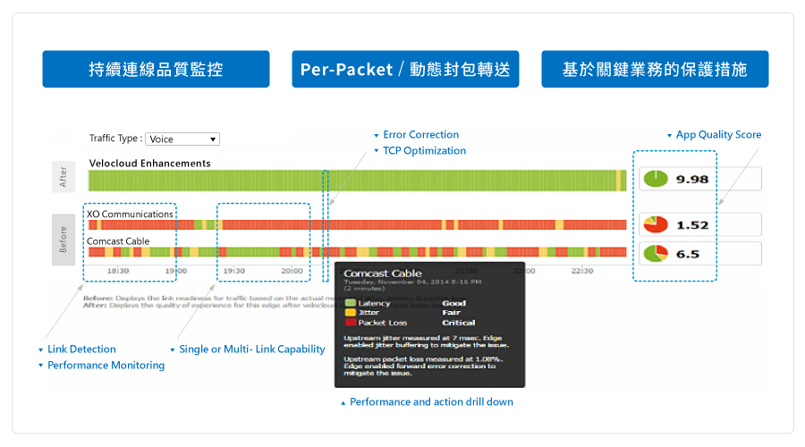805x447 pixels.
Task: Open the Traffic Type Voice dropdown
Action: (x=182, y=139)
